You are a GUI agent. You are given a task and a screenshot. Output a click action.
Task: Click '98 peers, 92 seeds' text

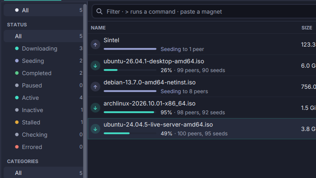201,113
